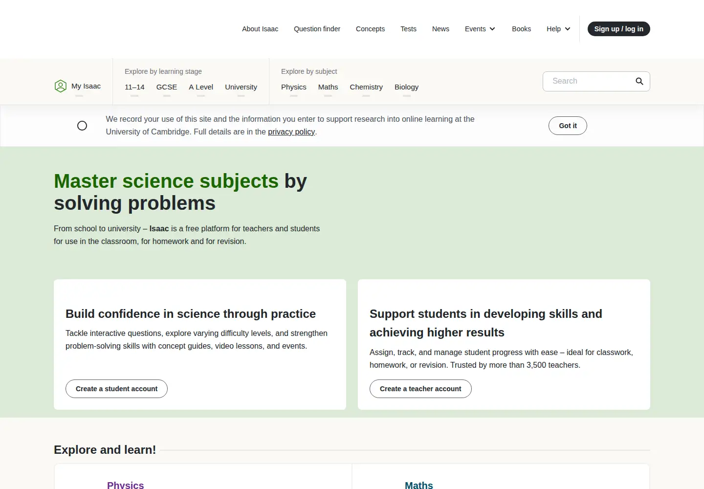The image size is (704, 489).
Task: Click the Maths heading under Explore and learn
Action: [419, 485]
